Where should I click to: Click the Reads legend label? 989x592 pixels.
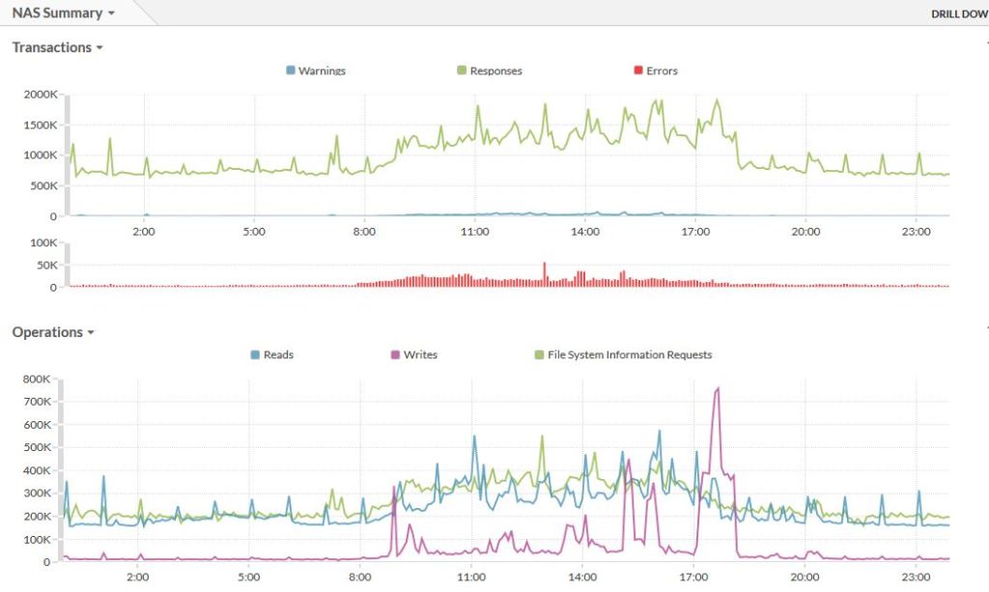point(277,354)
